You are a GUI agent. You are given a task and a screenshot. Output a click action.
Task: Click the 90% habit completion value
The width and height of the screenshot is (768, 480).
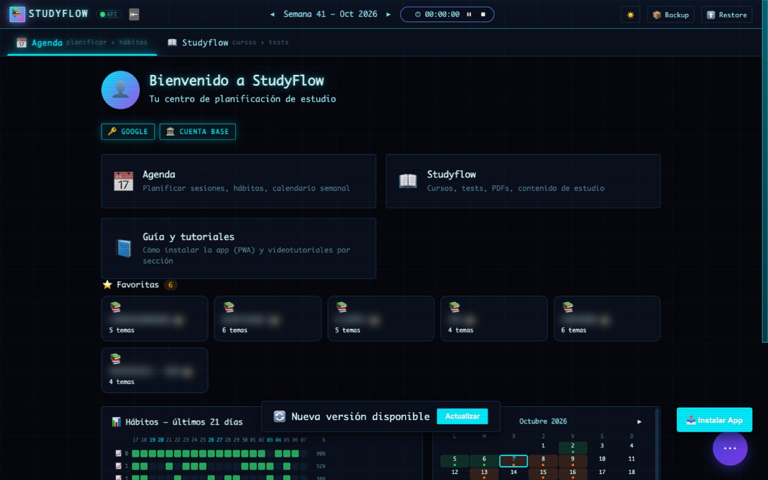coord(321,454)
